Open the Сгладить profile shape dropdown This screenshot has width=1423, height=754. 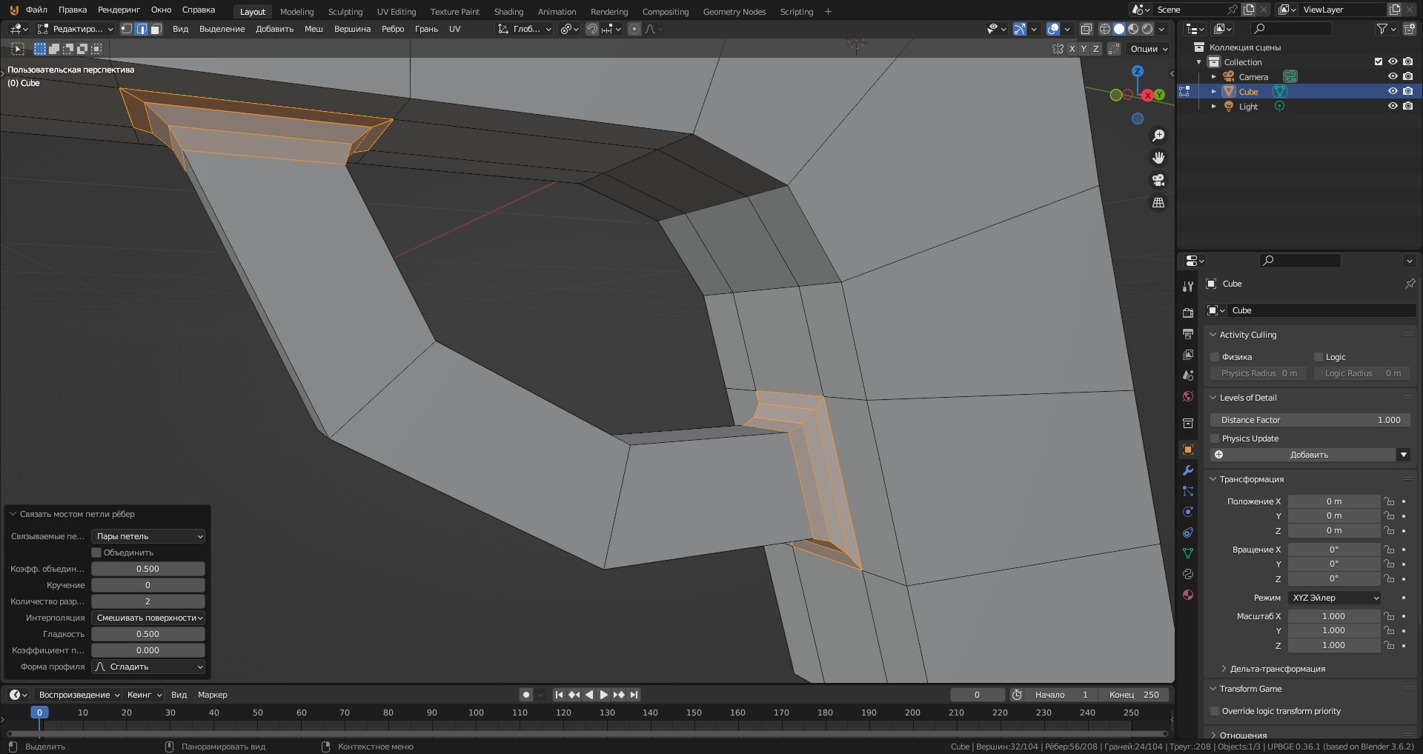147,667
